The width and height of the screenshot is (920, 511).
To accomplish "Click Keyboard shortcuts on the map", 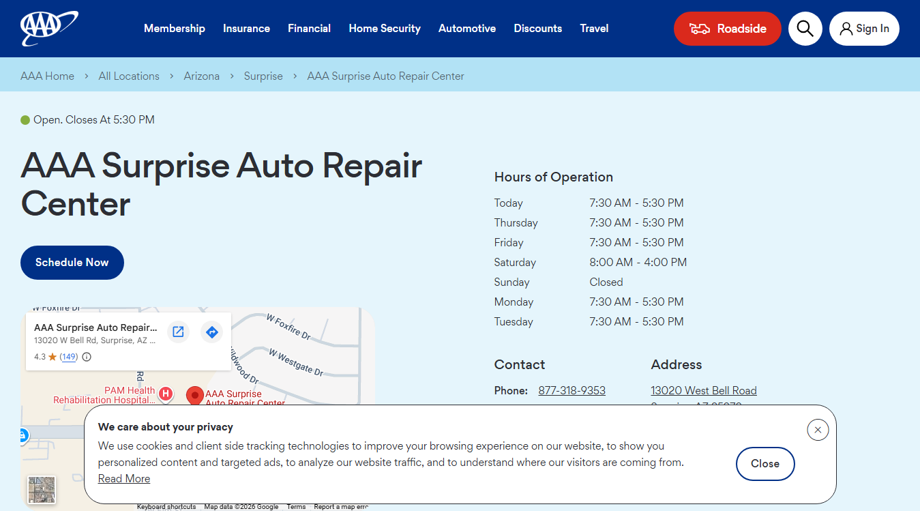I will click(166, 507).
